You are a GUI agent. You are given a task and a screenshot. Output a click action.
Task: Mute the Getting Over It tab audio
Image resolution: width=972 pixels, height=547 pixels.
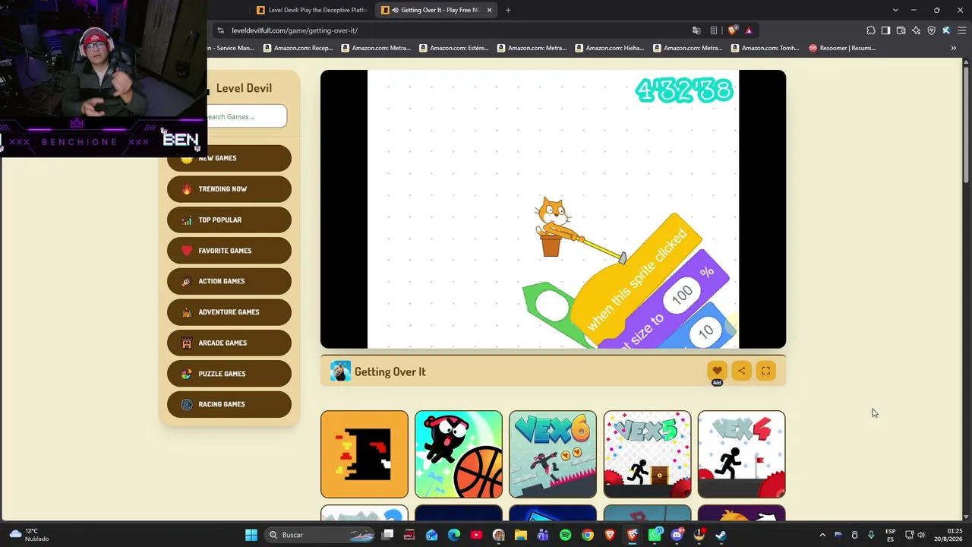click(395, 10)
